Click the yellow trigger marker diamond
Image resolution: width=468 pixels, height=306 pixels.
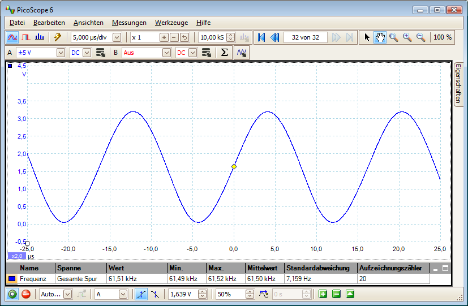[x=234, y=166]
